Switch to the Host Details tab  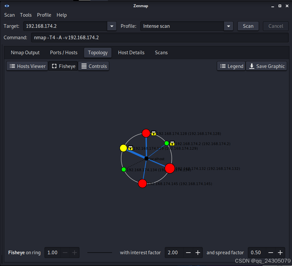click(131, 53)
